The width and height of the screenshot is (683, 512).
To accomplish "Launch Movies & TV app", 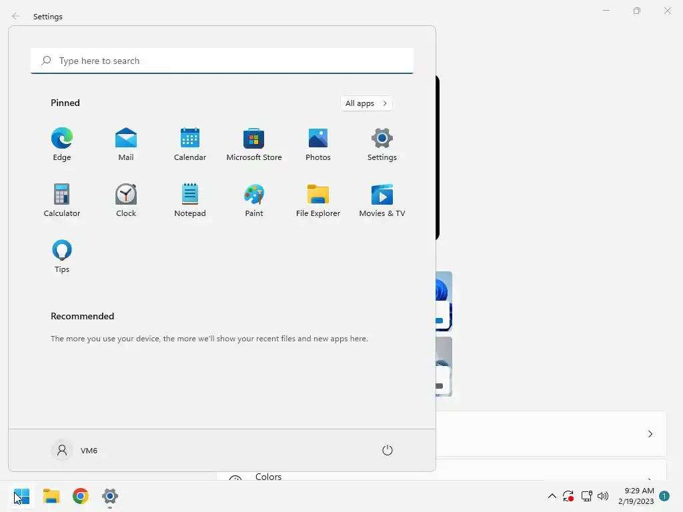I will [382, 201].
